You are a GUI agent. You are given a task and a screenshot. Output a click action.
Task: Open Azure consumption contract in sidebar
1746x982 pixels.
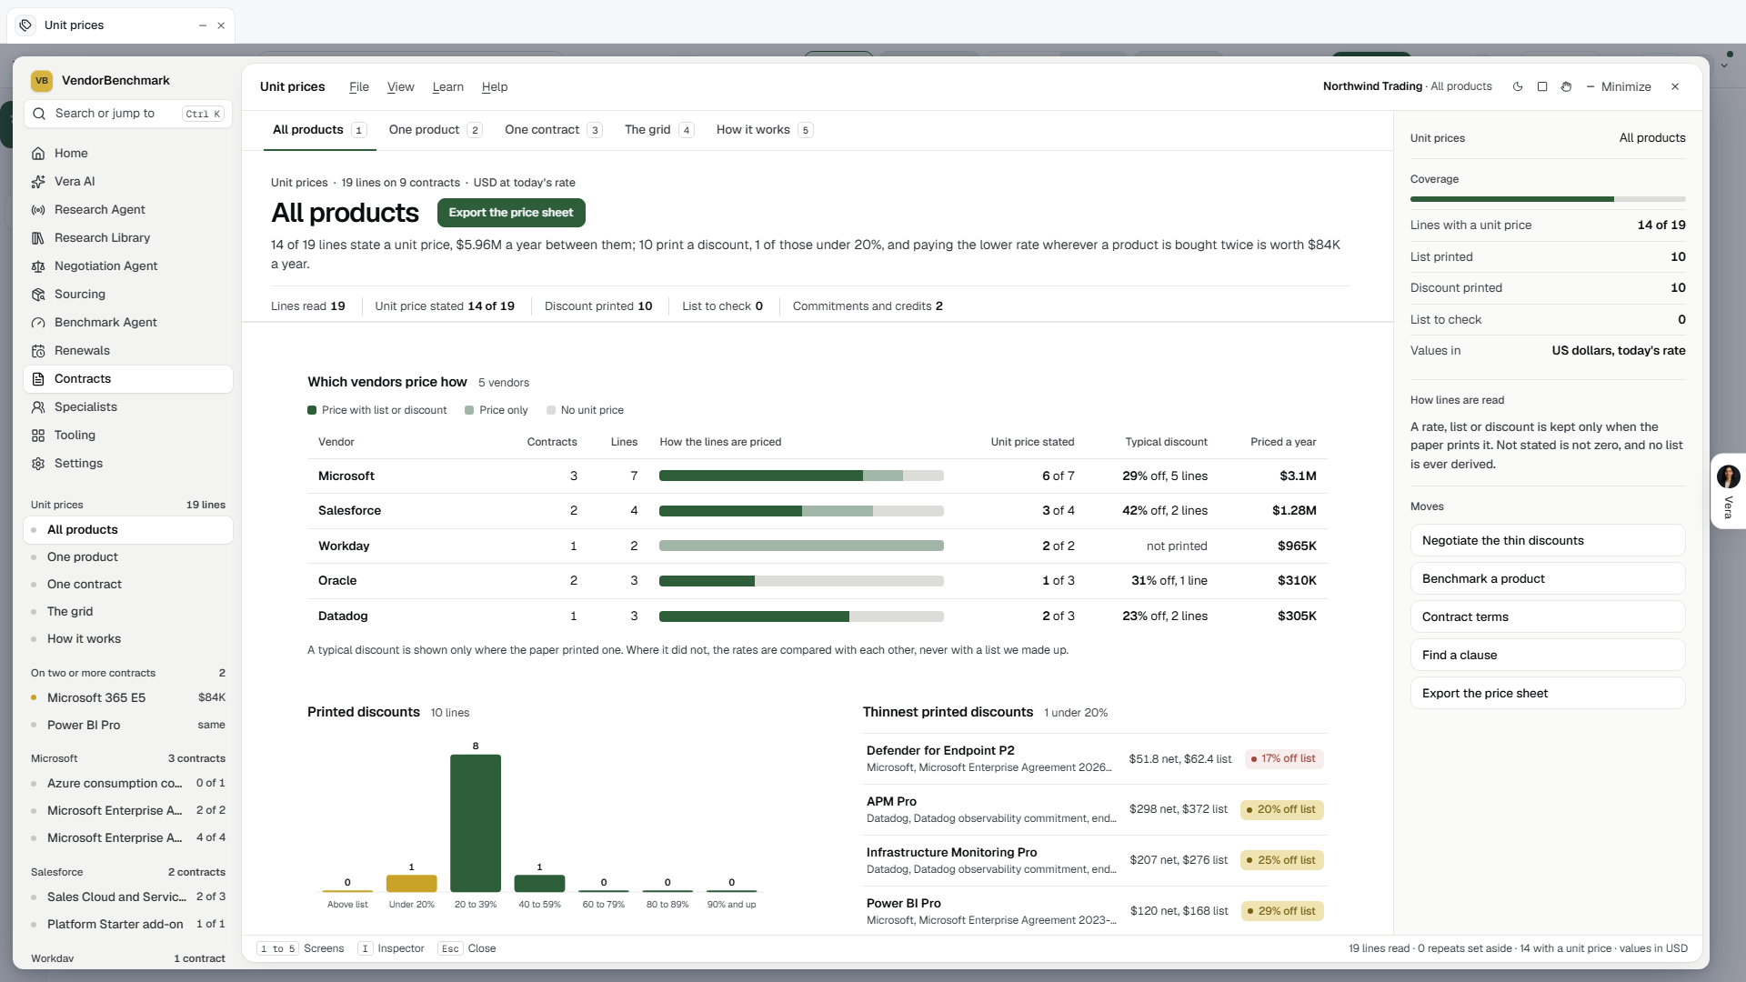[128, 784]
